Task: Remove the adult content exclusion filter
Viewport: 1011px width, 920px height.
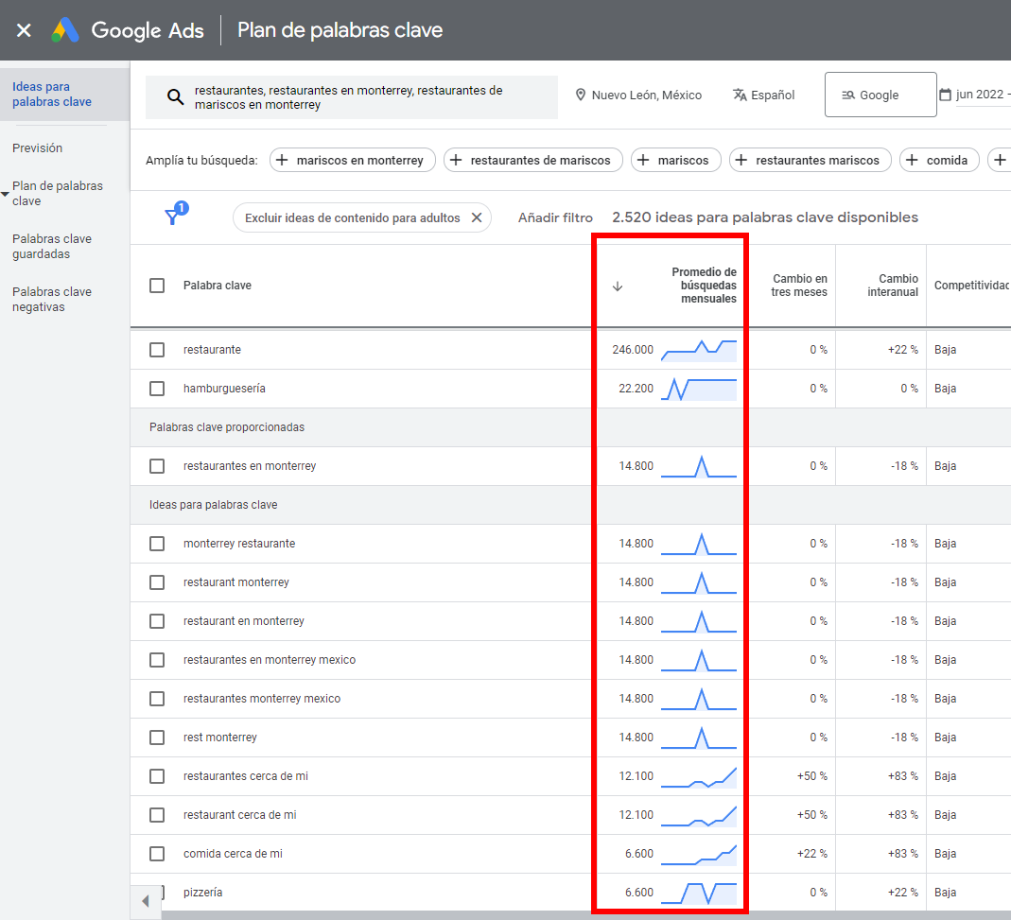Action: (477, 217)
